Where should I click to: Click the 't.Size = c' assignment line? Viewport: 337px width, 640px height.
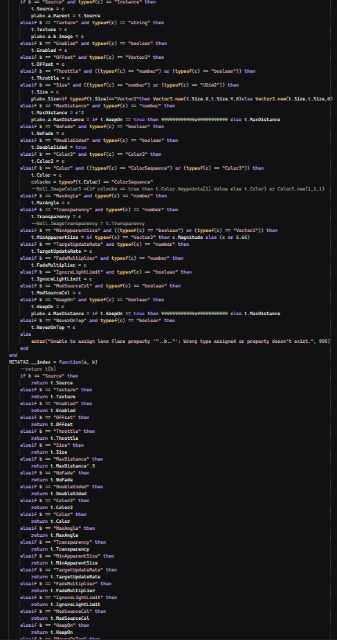[x=45, y=92]
